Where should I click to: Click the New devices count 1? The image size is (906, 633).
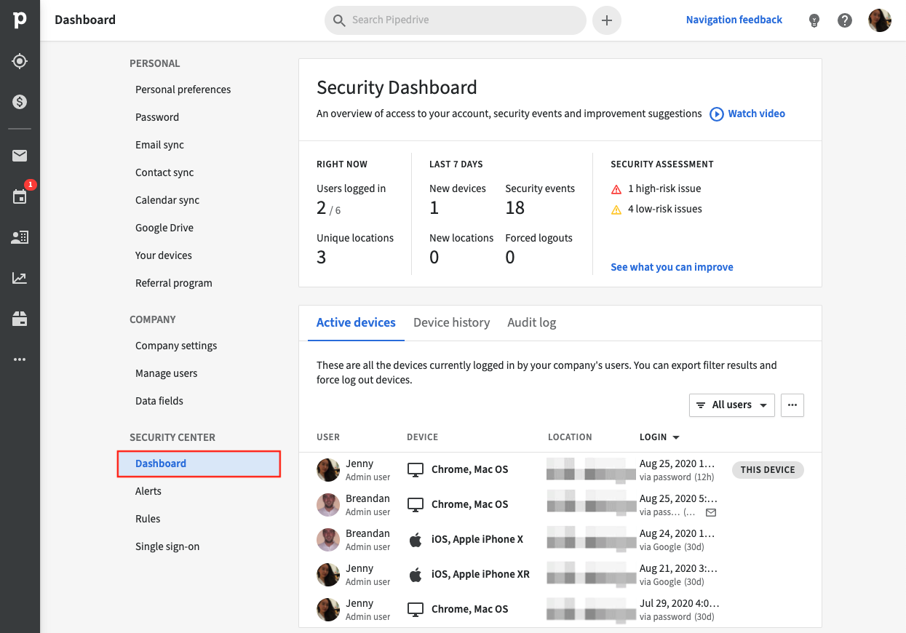tap(434, 208)
